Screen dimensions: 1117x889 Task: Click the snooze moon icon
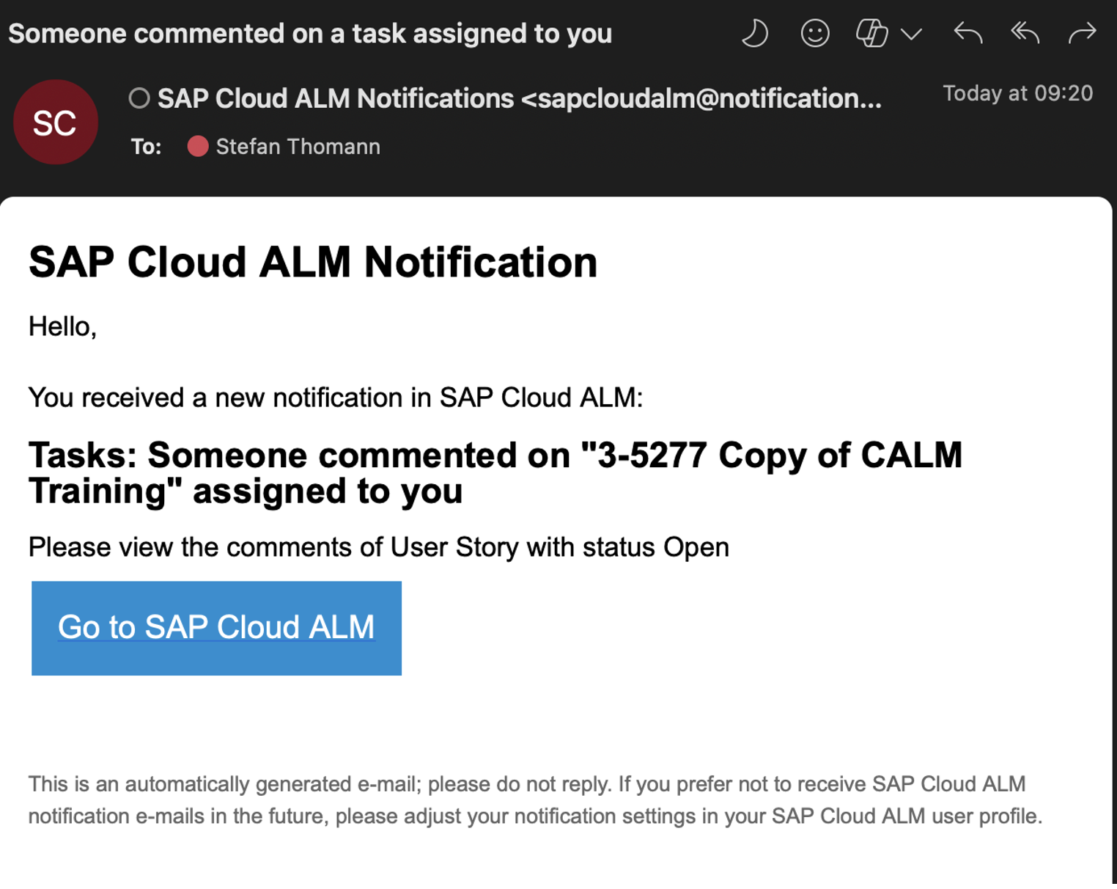click(x=755, y=34)
